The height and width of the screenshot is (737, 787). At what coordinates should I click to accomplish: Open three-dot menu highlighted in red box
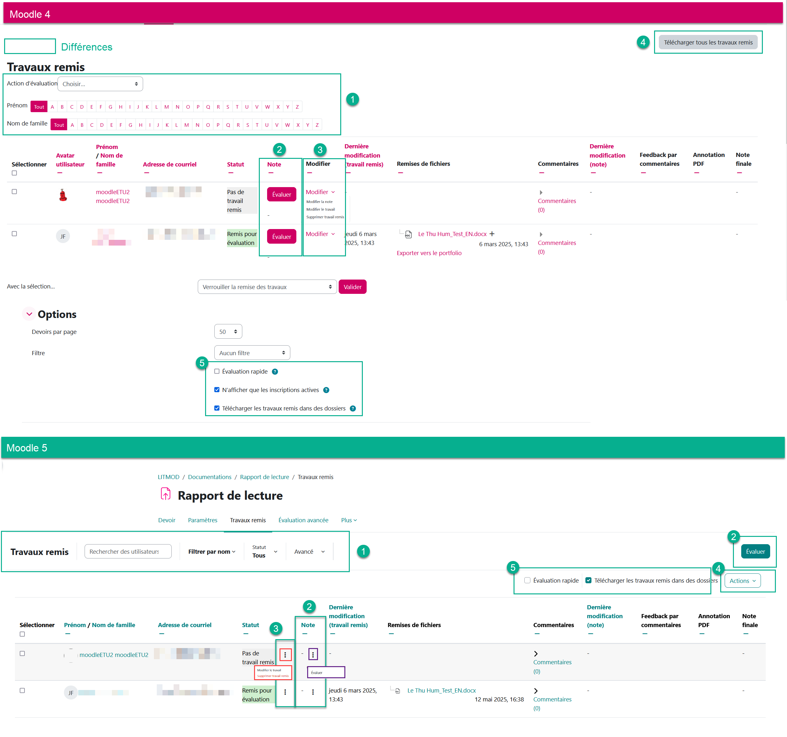[x=285, y=655]
